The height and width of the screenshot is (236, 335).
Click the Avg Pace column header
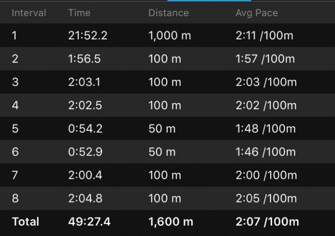[257, 13]
